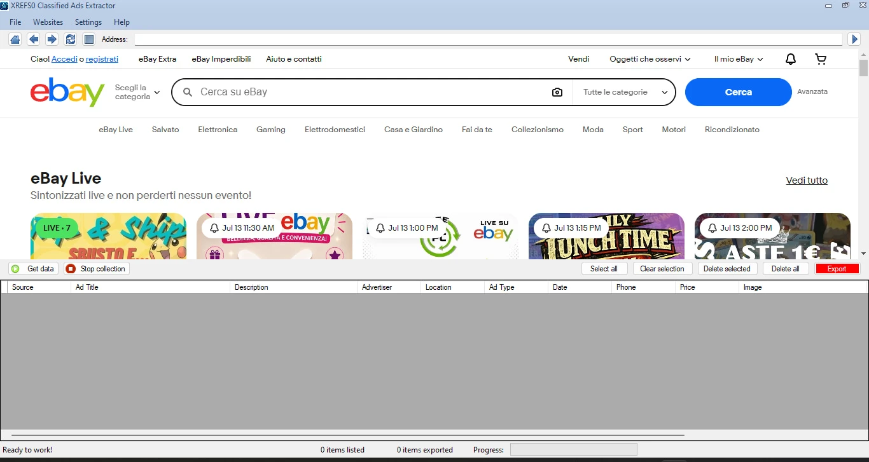Click the Select all button
The image size is (869, 462).
[604, 269]
